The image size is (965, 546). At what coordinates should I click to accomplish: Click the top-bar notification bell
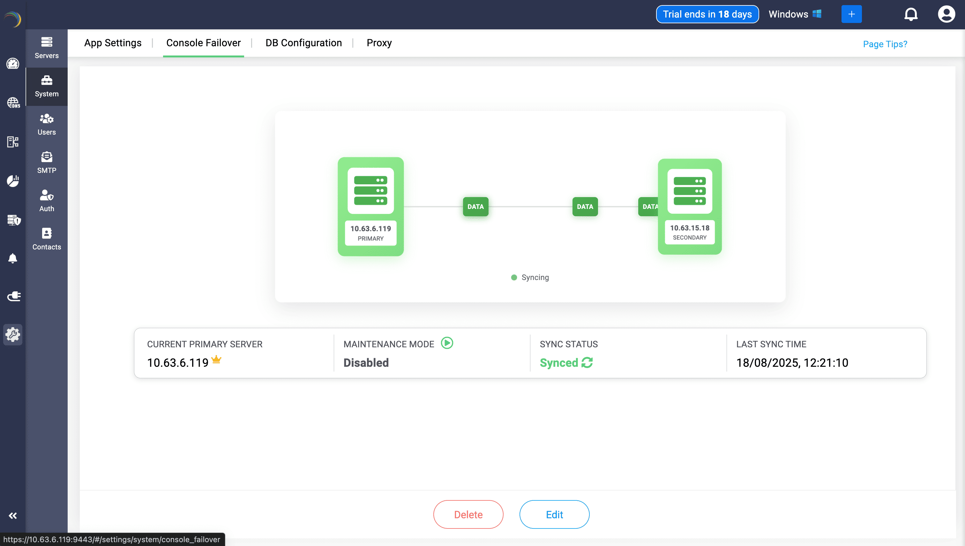911,14
